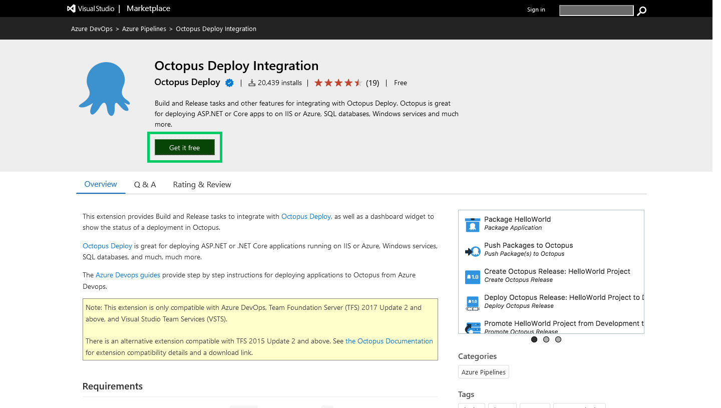The width and height of the screenshot is (721, 408).
Task: Click the installs download icon
Action: tap(252, 83)
